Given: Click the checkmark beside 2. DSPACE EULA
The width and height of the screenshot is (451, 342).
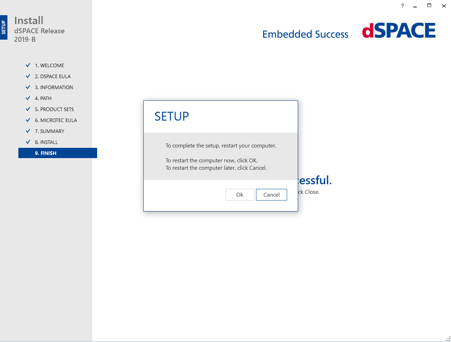Looking at the screenshot, I should coord(28,76).
